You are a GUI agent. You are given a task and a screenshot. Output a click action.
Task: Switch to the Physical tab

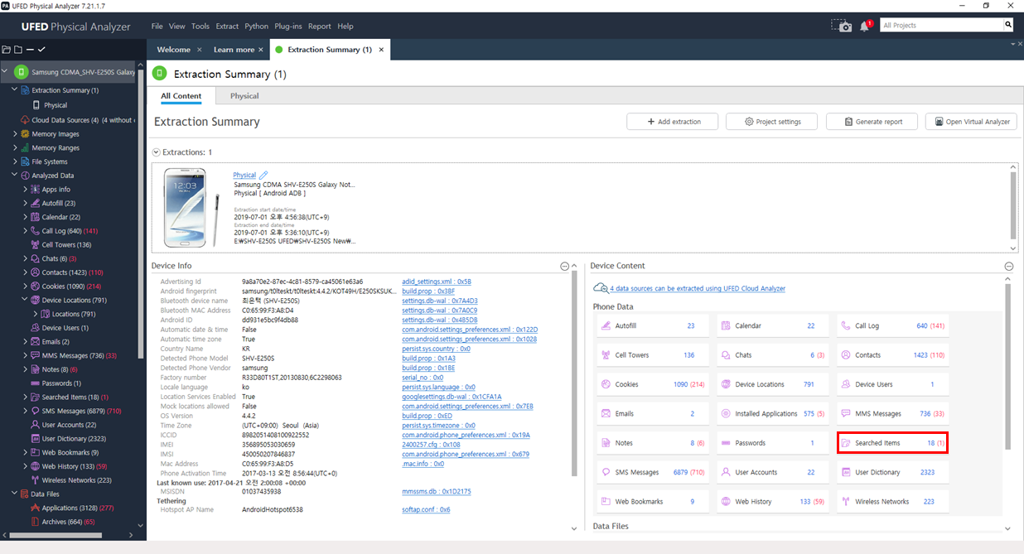click(x=244, y=96)
